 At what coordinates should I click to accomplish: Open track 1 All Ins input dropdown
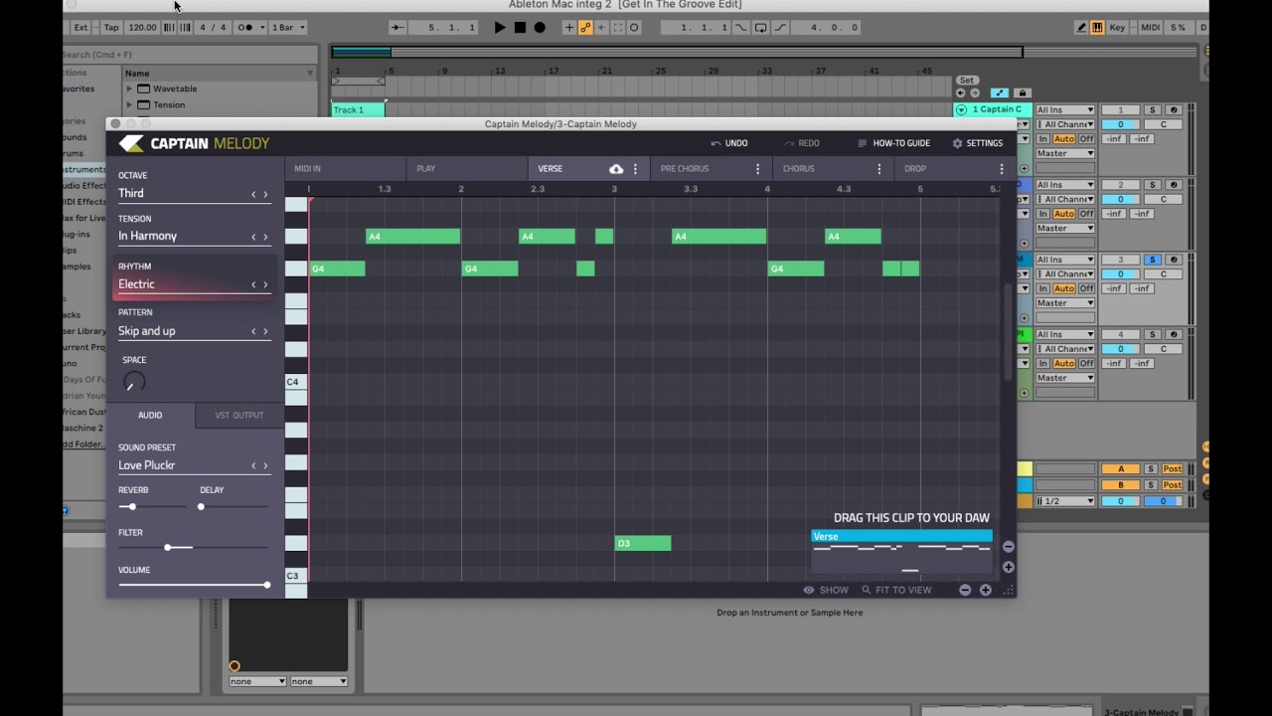pyautogui.click(x=1065, y=109)
